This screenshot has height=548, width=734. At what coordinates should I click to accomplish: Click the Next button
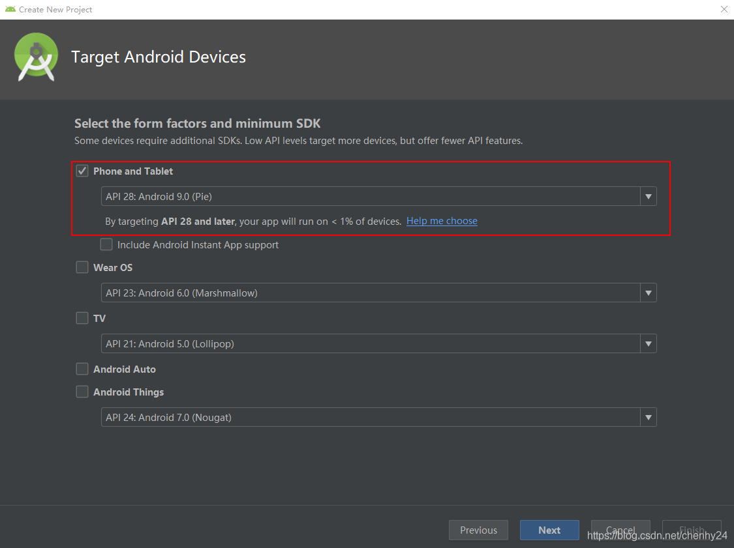(x=549, y=530)
